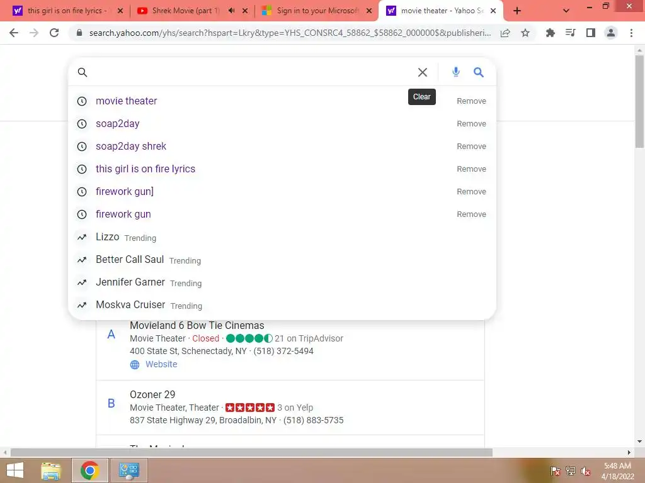Select trending suggestion Moskva Cruiser

[x=130, y=305]
